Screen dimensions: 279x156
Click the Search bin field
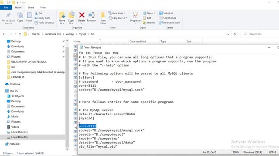260,34
